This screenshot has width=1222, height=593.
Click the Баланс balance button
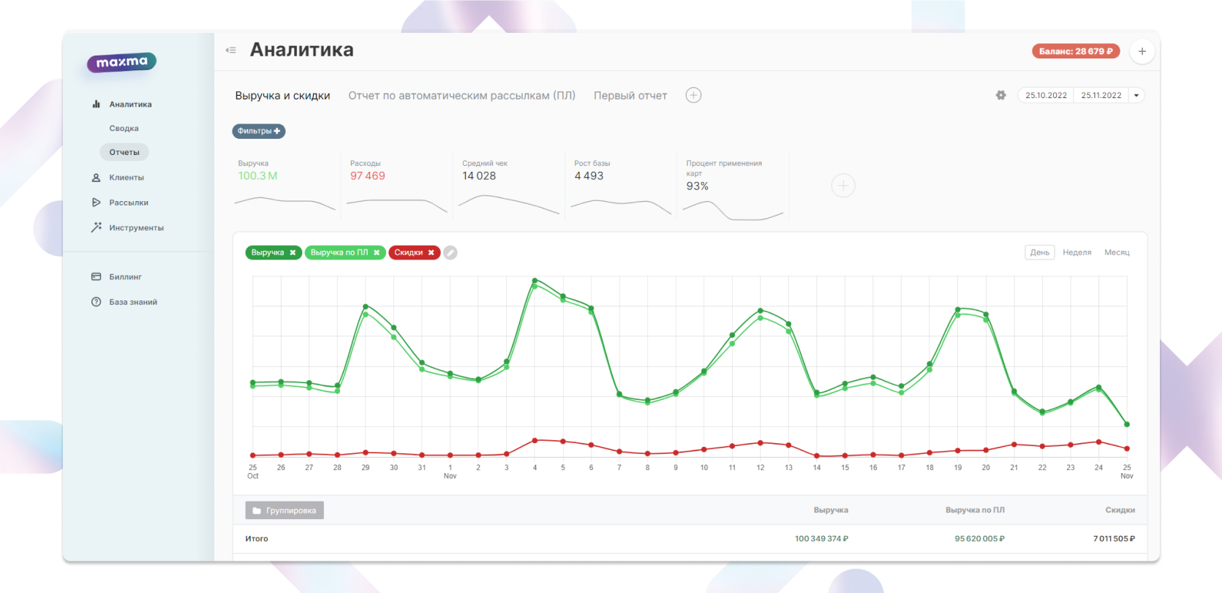click(x=1075, y=51)
